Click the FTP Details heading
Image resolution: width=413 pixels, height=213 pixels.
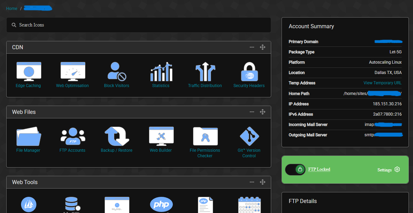pyautogui.click(x=303, y=201)
